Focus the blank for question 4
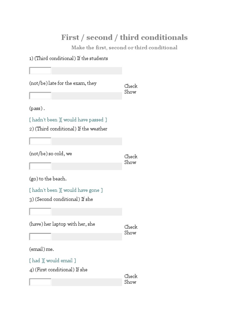The image size is (249, 332). (x=40, y=282)
